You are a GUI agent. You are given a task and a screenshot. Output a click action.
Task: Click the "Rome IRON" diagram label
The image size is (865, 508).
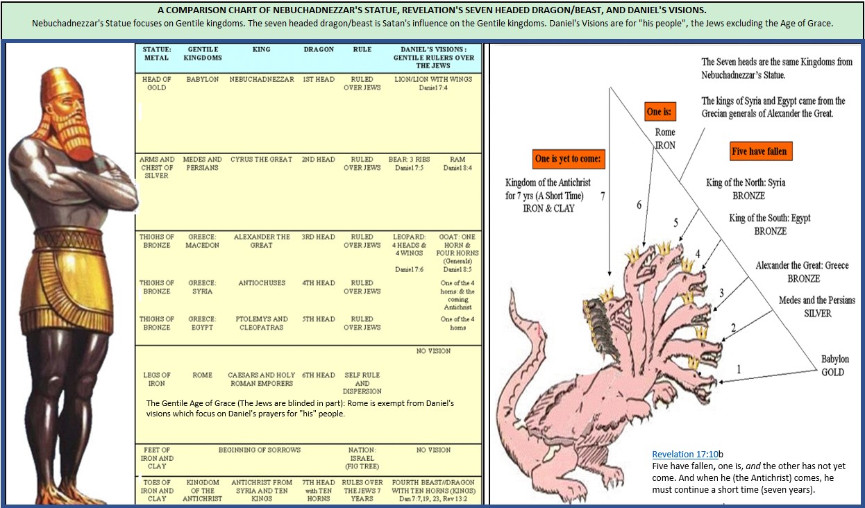click(664, 138)
